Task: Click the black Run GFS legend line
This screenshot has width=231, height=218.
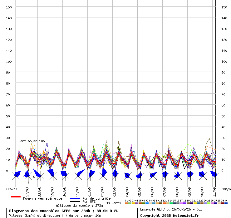Action: point(75,201)
